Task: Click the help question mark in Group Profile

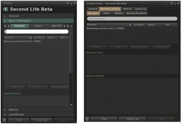Action: pyautogui.click(x=171, y=3)
